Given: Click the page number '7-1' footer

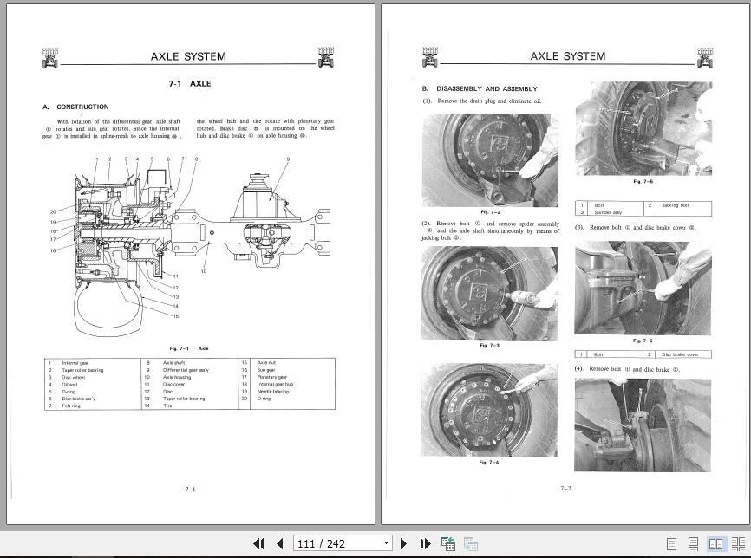Looking at the screenshot, I should (190, 489).
